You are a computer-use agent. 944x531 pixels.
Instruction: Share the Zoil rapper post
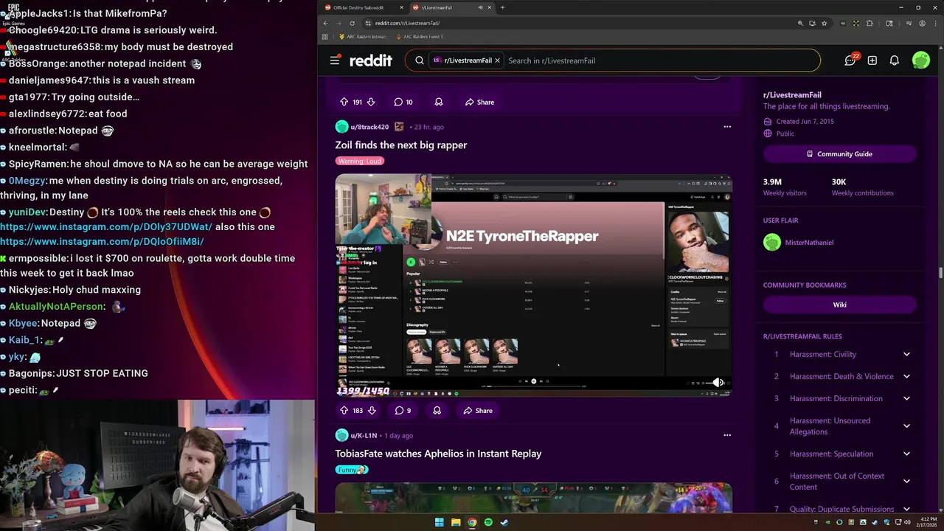click(478, 411)
